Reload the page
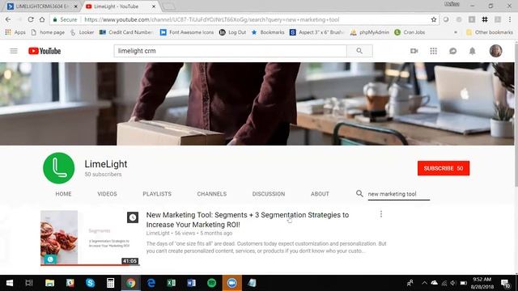Screen dimensions: 518x291 31,19
